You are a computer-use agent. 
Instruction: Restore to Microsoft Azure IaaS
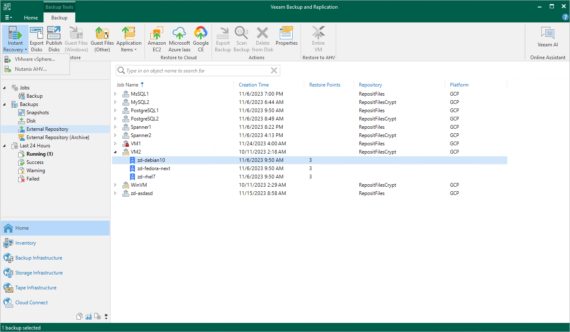coord(179,39)
